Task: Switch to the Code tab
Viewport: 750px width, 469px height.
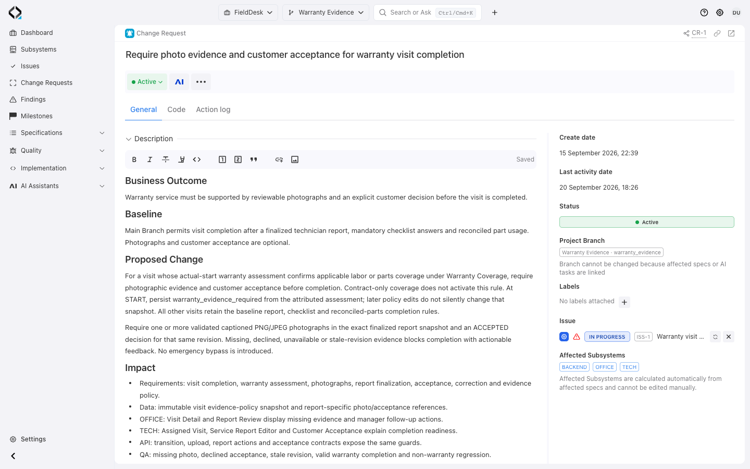Action: tap(177, 109)
